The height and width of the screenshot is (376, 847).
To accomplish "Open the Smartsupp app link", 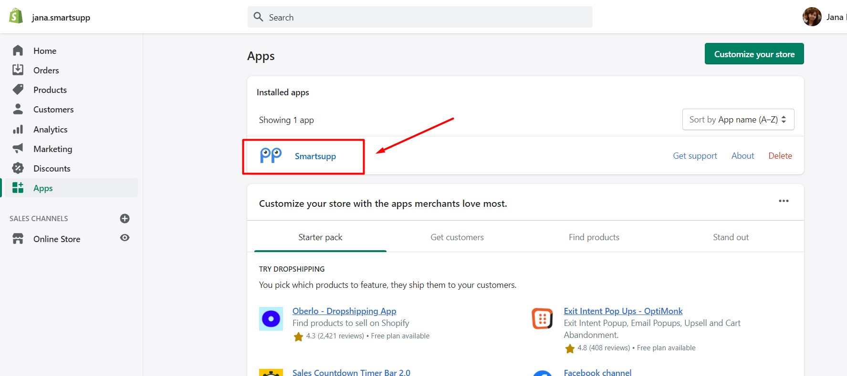I will pos(315,156).
